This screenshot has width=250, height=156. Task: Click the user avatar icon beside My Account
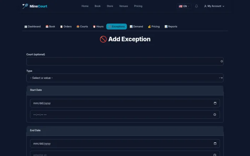205,6
